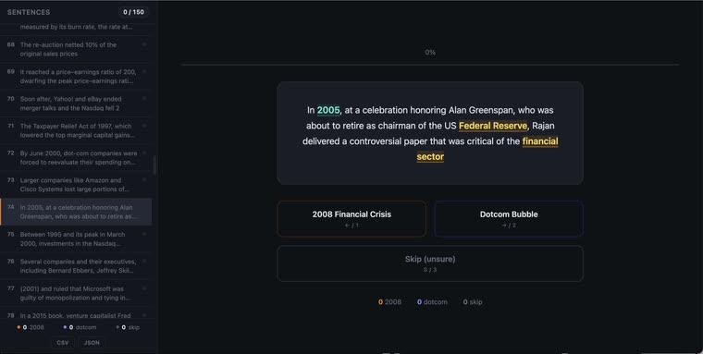Click the highlighted year 2005

pyautogui.click(x=328, y=110)
